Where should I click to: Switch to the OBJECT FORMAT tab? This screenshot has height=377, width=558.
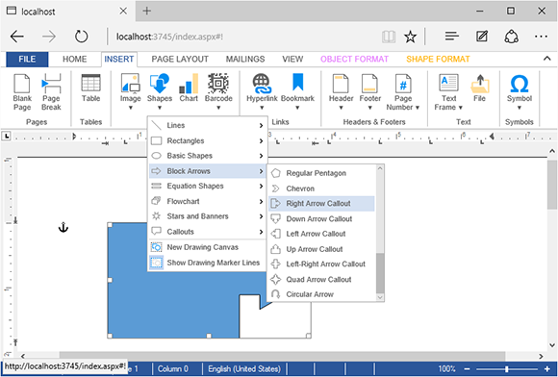pos(354,59)
